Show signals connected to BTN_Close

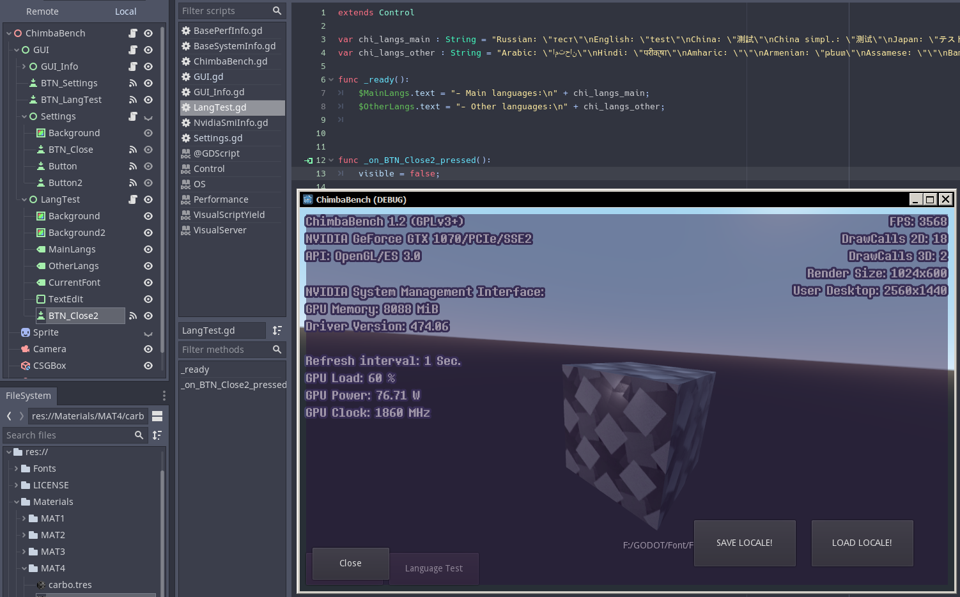click(x=133, y=150)
